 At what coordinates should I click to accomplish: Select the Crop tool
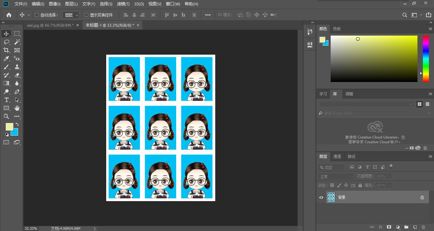(6, 50)
